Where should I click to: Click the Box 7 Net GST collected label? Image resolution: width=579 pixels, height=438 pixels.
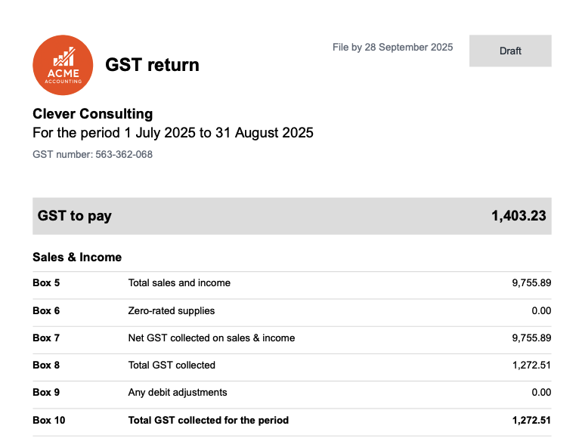tap(211, 338)
